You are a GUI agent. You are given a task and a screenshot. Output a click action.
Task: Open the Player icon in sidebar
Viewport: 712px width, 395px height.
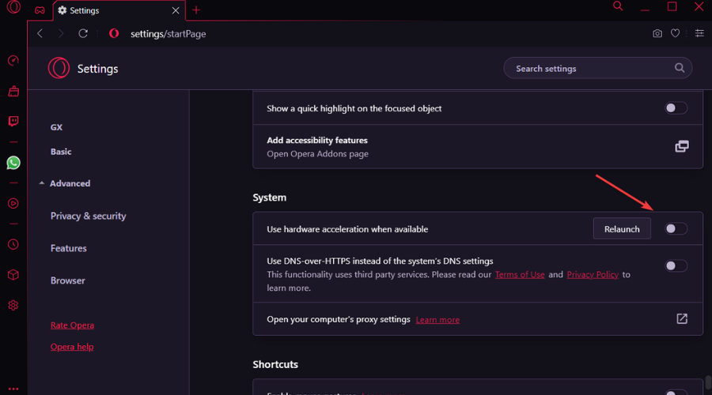pos(13,203)
